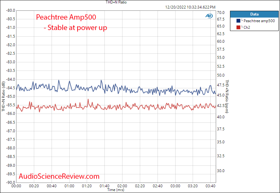Click the "-82.5" left axis value
280x193 pixels.
tap(10, 53)
